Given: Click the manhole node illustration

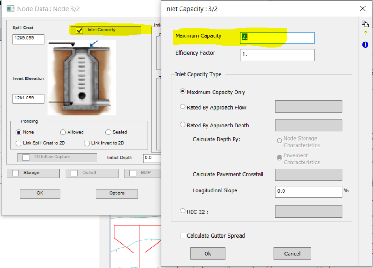Looking at the screenshot, I should [81, 78].
